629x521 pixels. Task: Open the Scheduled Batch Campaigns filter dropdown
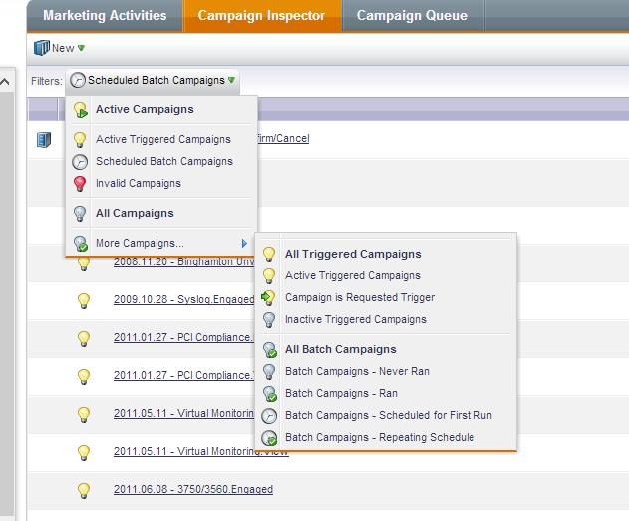coord(155,81)
